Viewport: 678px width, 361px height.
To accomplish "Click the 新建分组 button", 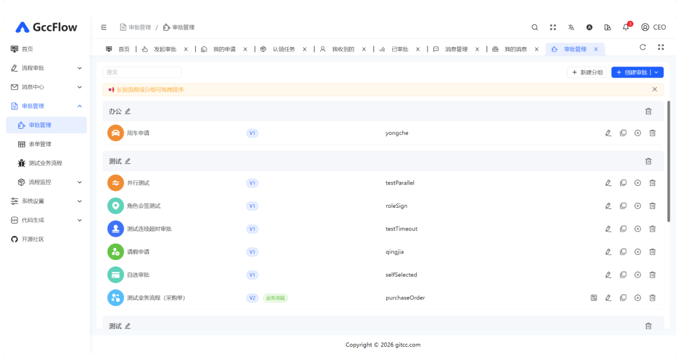I will tap(587, 73).
